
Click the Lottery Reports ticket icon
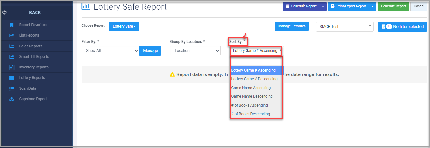(x=12, y=78)
